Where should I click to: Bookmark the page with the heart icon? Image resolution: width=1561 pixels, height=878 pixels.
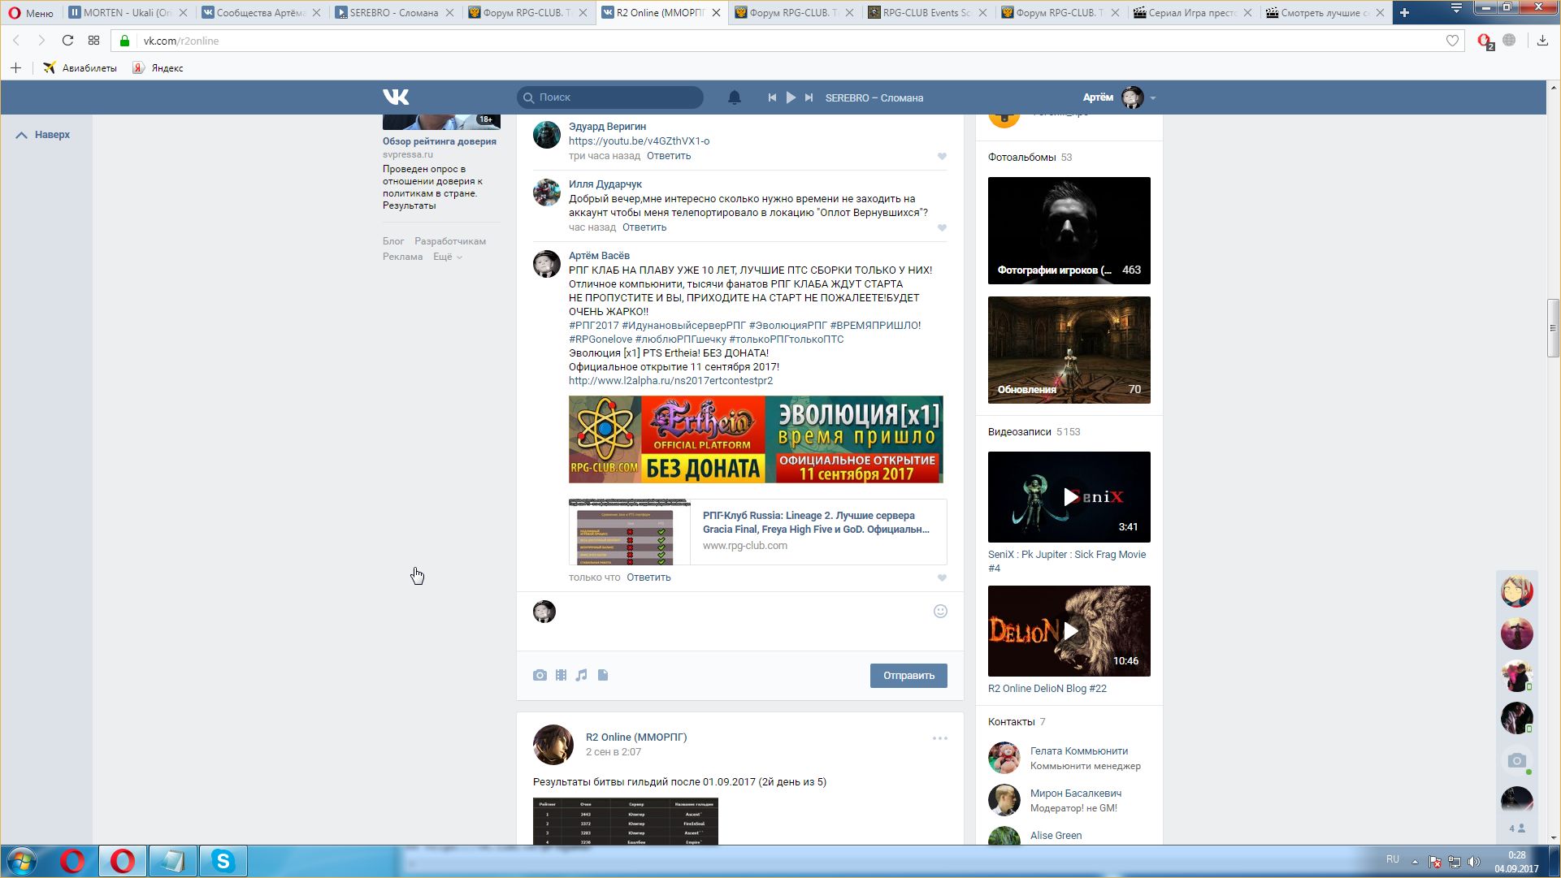[x=1452, y=41]
